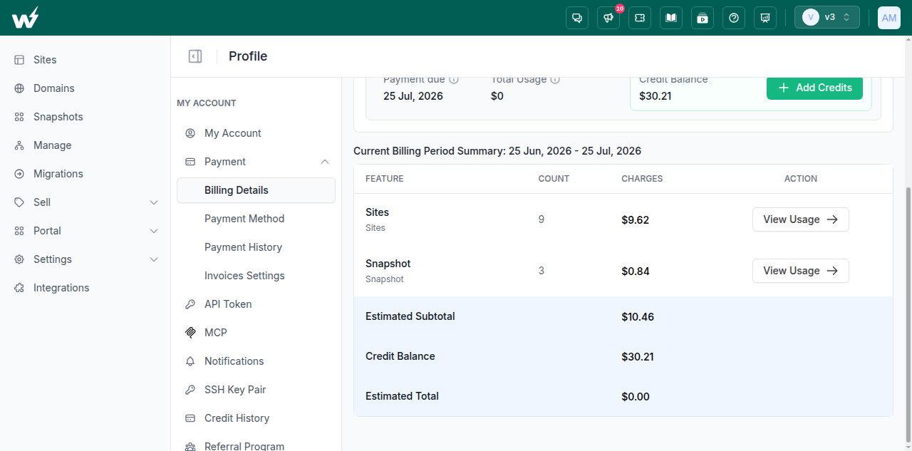Collapse the sidebar panel toggle icon
912x451 pixels.
tap(195, 56)
